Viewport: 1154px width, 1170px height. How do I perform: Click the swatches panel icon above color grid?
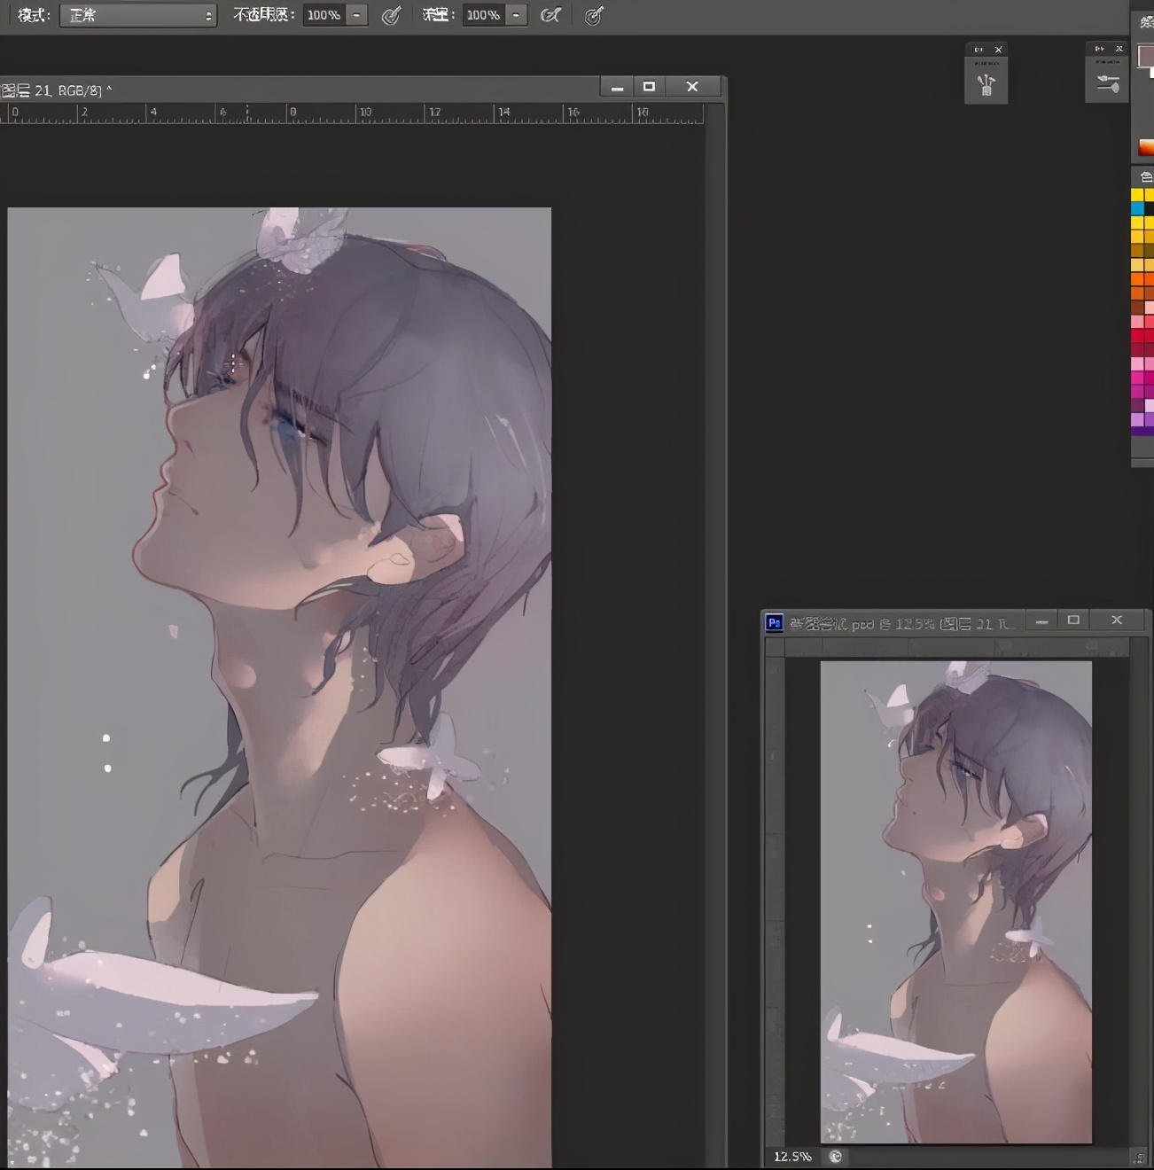(1146, 176)
